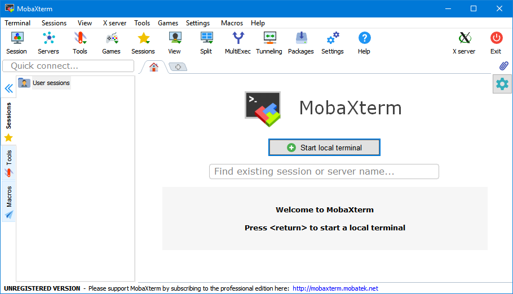Open the Settings menu in menu bar

pyautogui.click(x=198, y=23)
